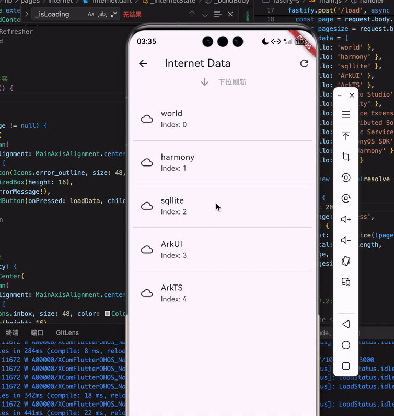Go to previous match in find widget
The width and height of the screenshot is (394, 416).
[192, 14]
